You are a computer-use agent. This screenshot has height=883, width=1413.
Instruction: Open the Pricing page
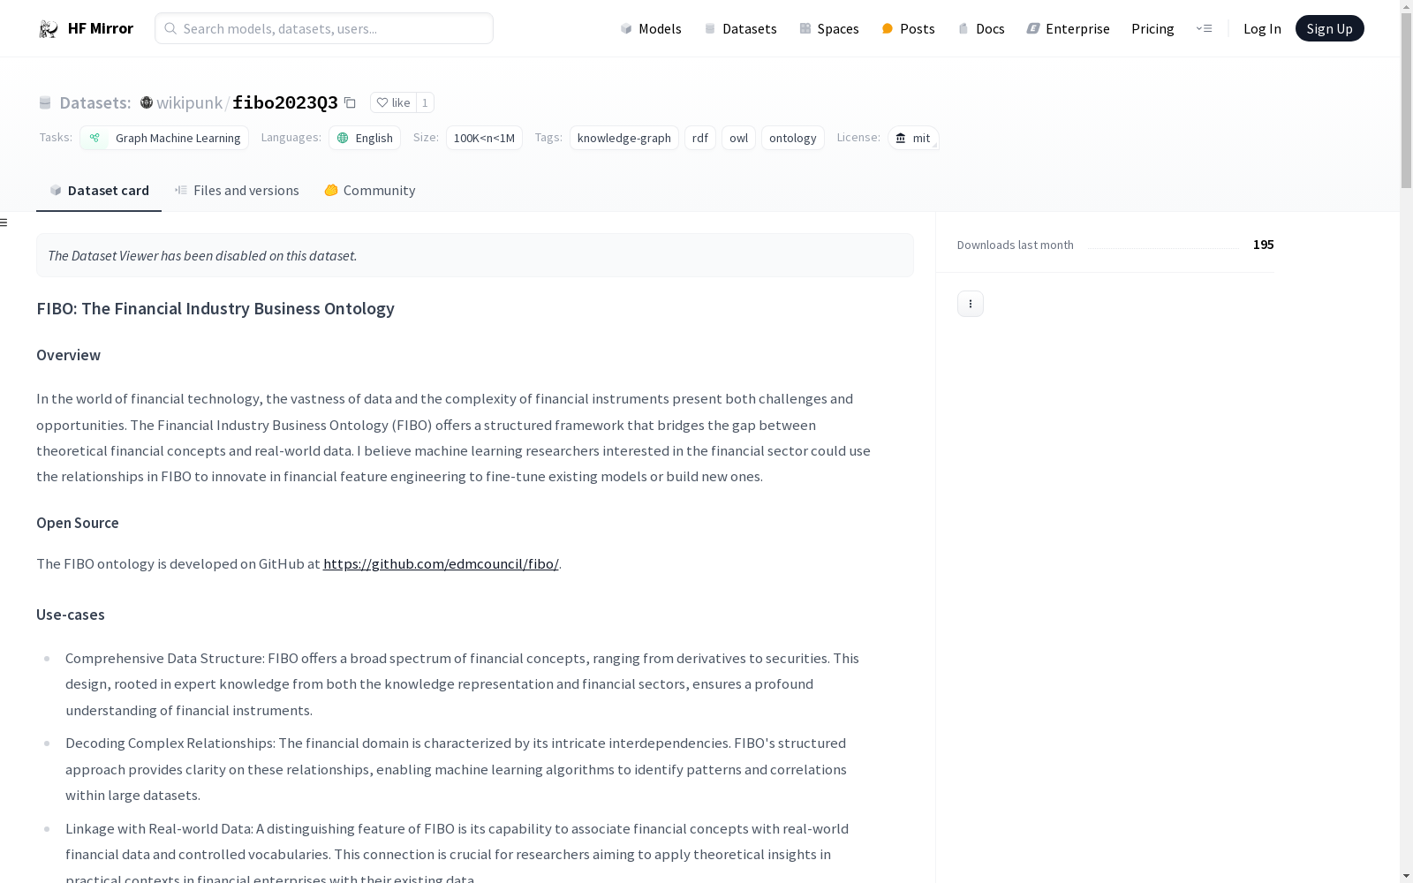point(1152,28)
